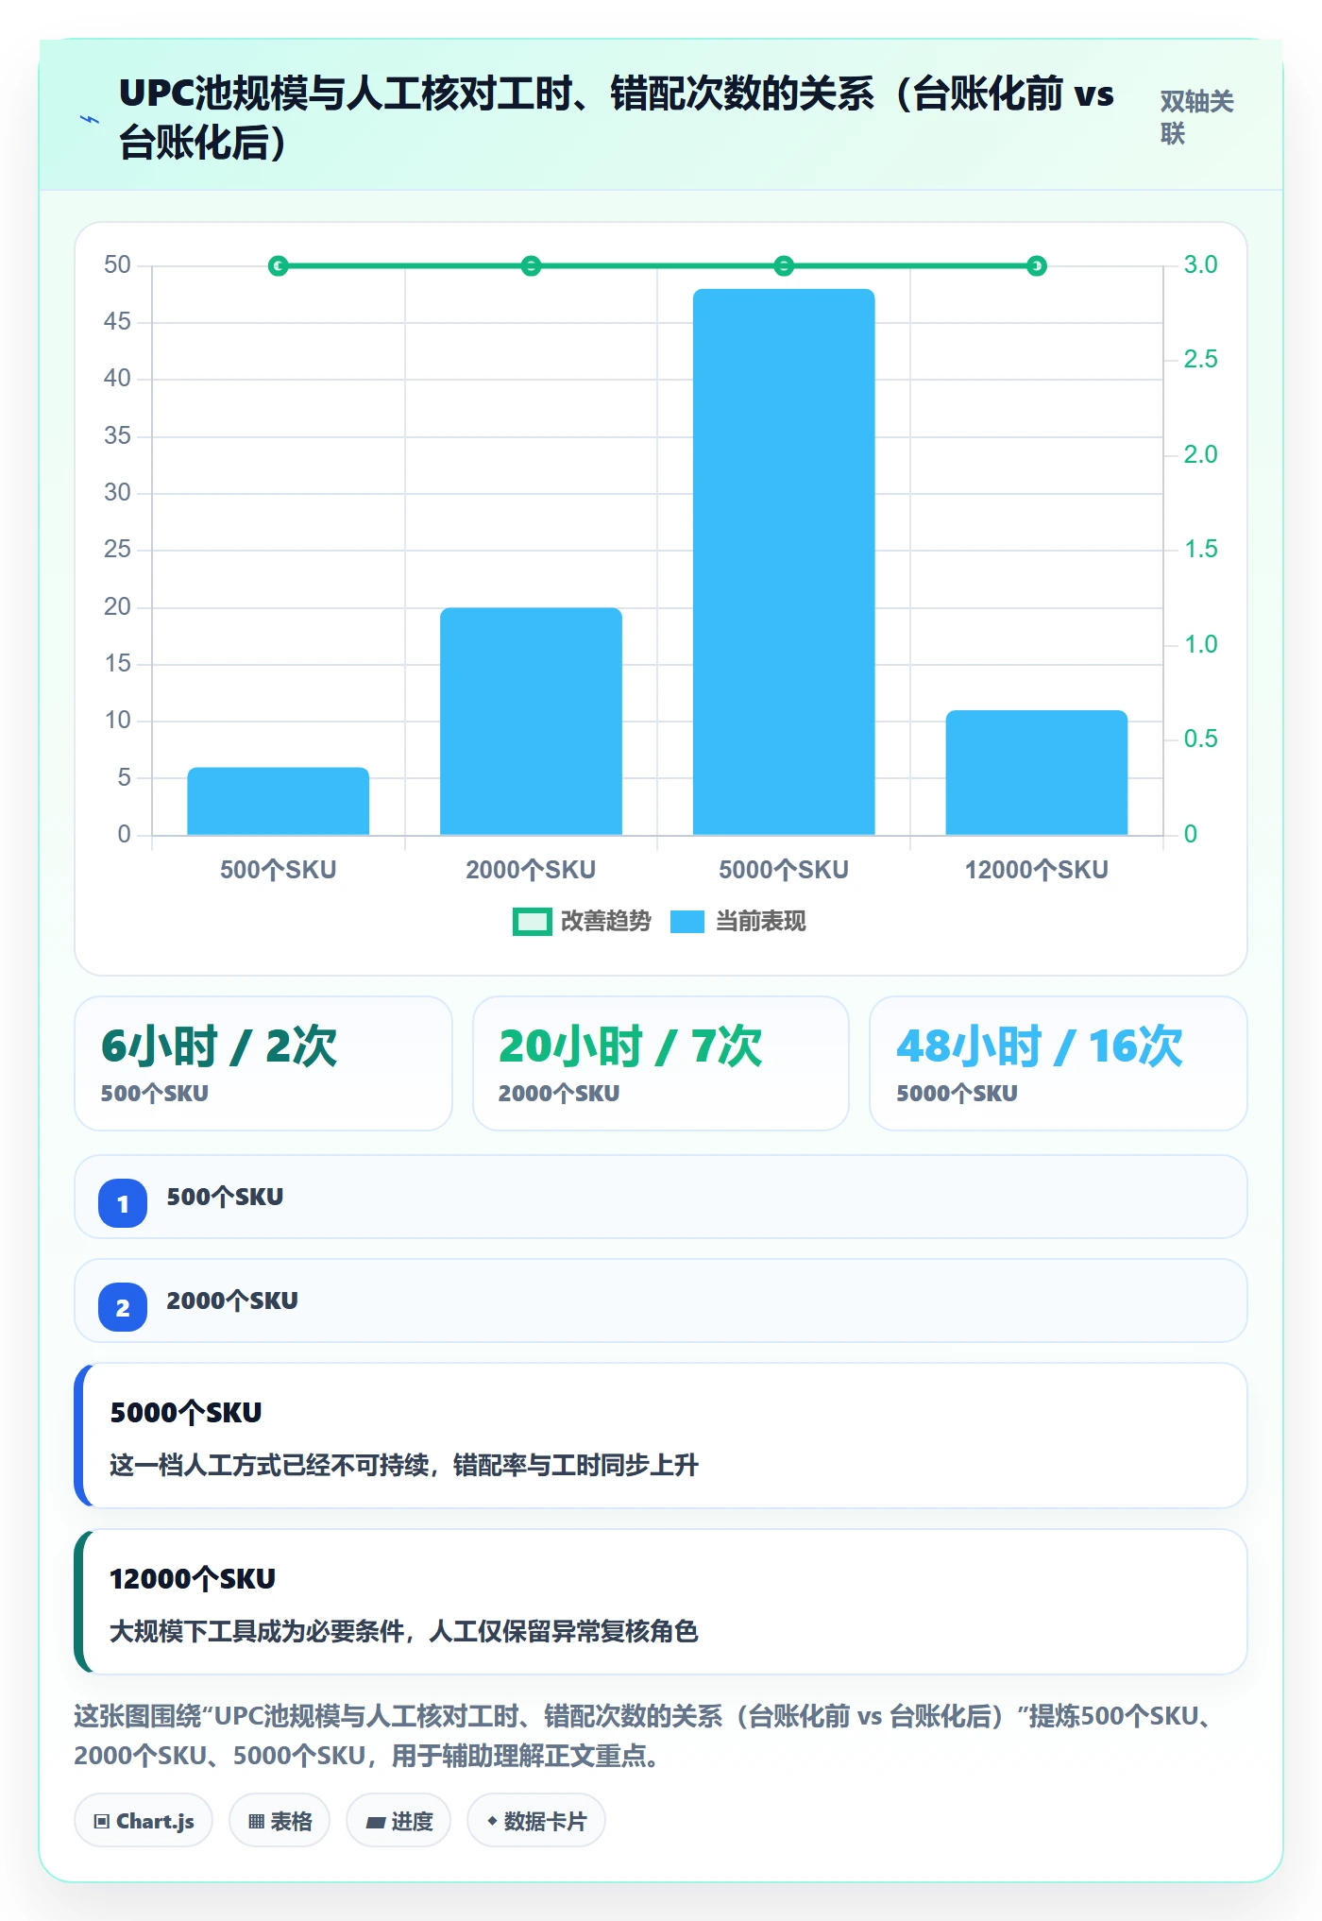
Task: Select the 500个SKU bar in the chart
Action: coord(279,801)
